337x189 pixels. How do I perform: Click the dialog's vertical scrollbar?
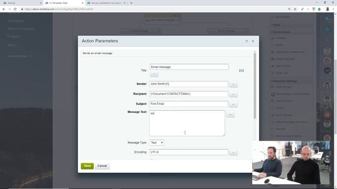point(255,86)
